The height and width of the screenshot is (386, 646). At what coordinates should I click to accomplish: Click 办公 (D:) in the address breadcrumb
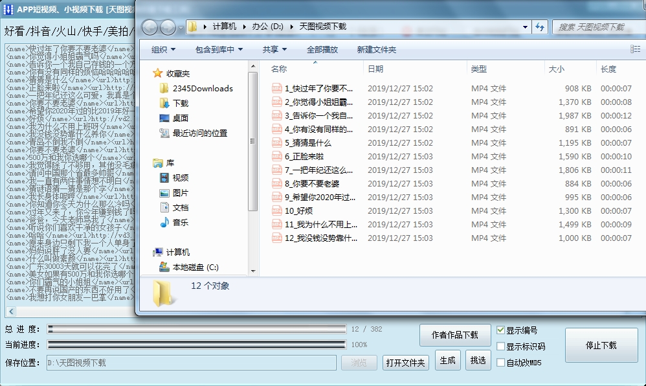pos(267,27)
